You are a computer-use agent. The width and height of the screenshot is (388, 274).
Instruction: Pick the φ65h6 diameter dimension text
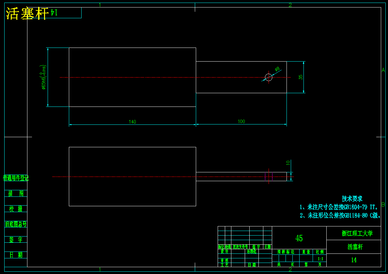point(44,77)
